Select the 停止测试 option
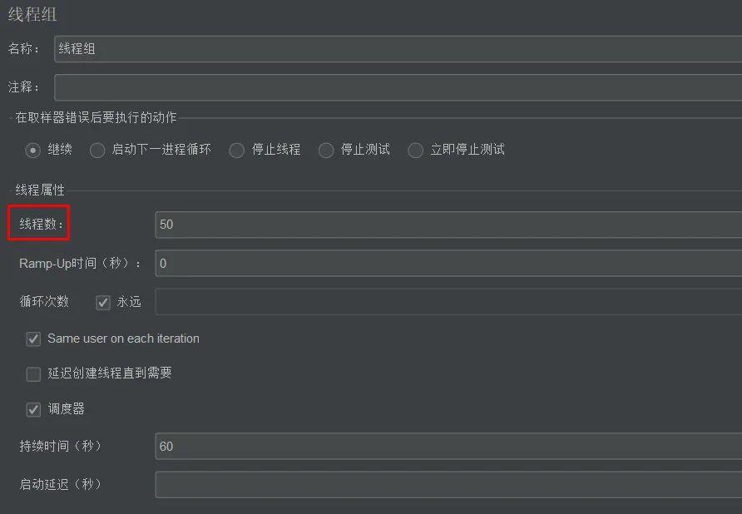 tap(326, 150)
